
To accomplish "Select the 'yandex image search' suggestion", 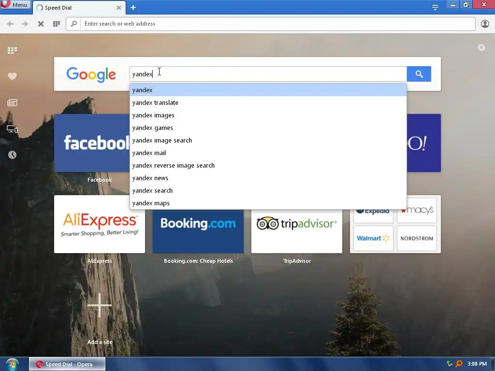I will click(x=268, y=141).
